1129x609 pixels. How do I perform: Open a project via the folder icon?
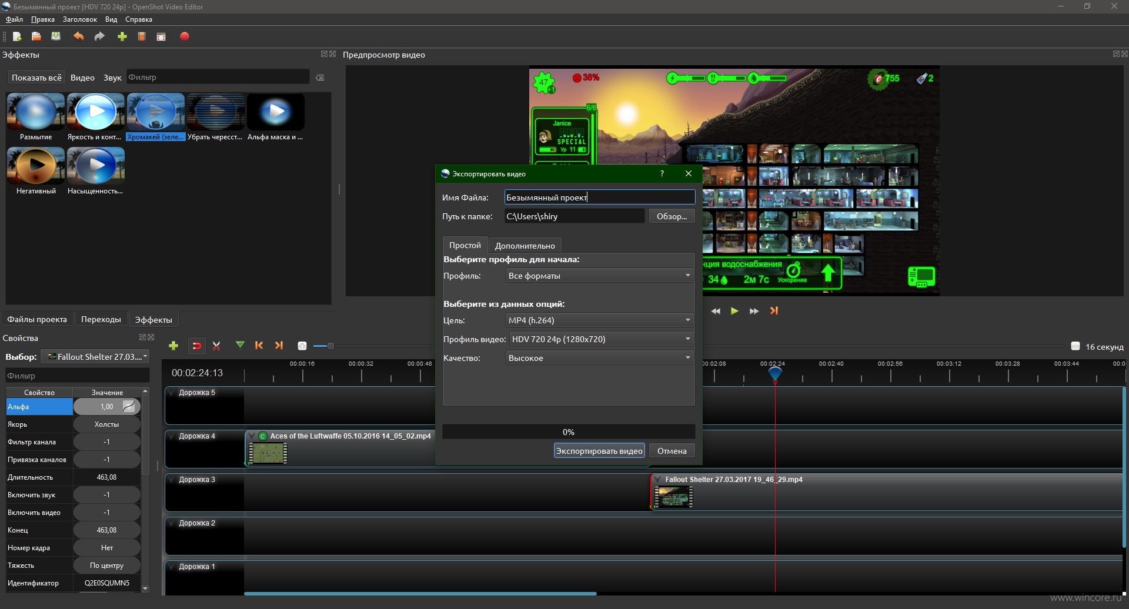(36, 36)
